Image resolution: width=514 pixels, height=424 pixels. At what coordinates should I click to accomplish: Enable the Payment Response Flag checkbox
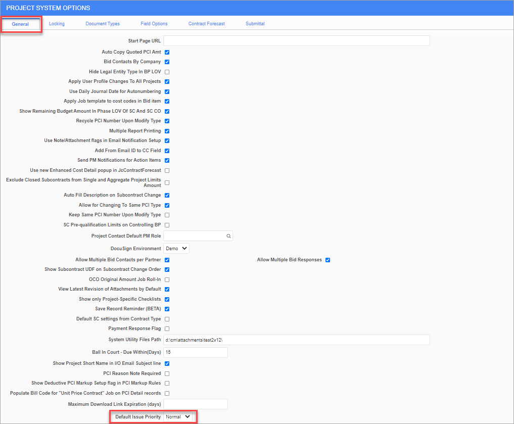coord(167,328)
